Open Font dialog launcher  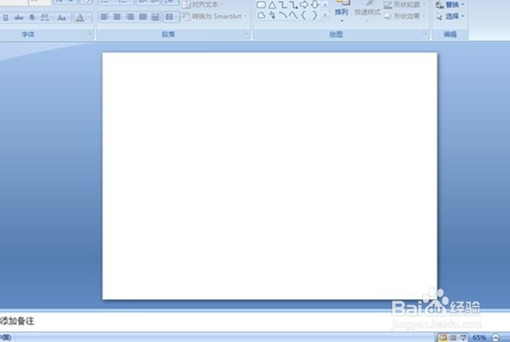coord(89,33)
